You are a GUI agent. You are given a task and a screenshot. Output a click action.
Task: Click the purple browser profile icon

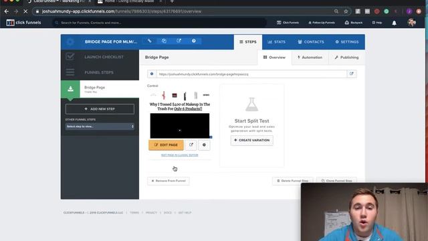(x=409, y=11)
